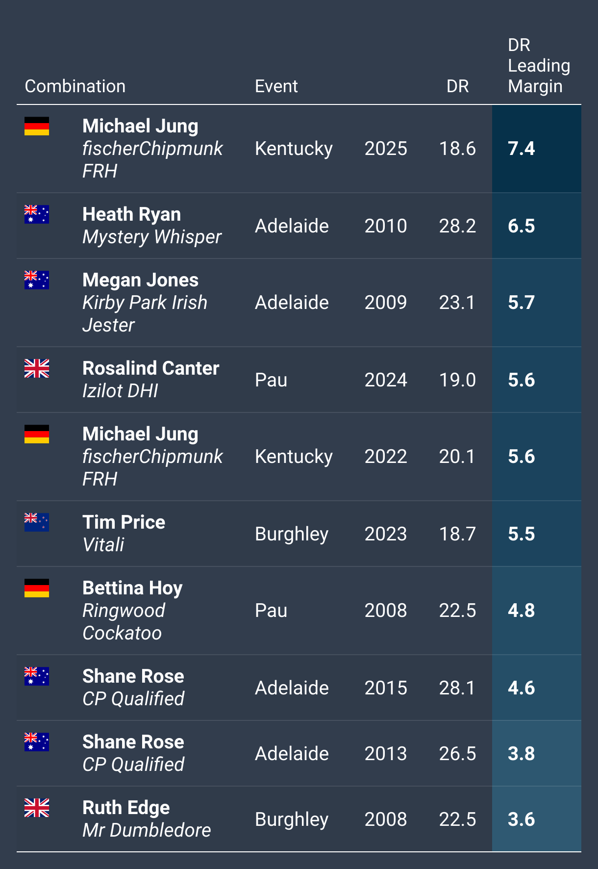598x869 pixels.
Task: Select the 3.6 leading margin cell
Action: click(x=537, y=819)
